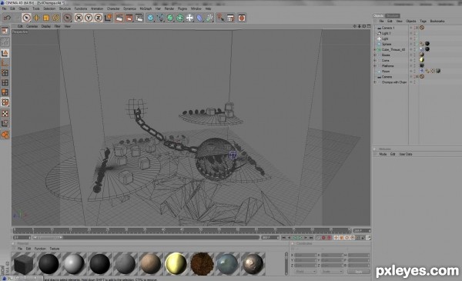The width and height of the screenshot is (462, 281).
Task: Select Light 1 in object list
Action: (386, 33)
